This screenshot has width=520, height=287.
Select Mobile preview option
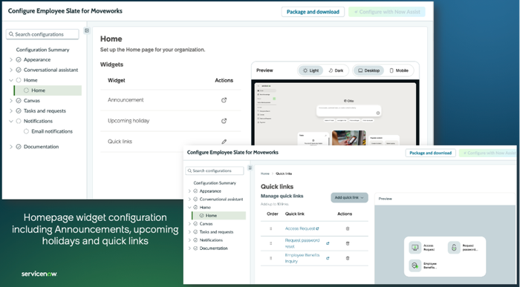click(x=399, y=70)
